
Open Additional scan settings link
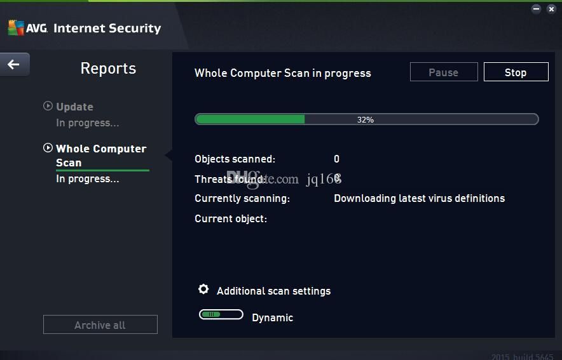pyautogui.click(x=274, y=291)
